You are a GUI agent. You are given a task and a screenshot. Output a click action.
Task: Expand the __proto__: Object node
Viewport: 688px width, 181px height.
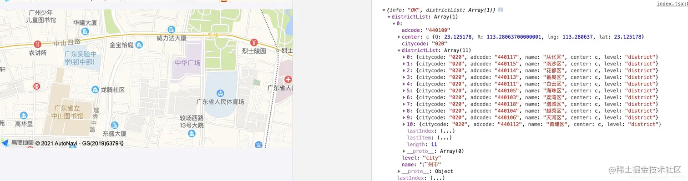[x=399, y=171]
